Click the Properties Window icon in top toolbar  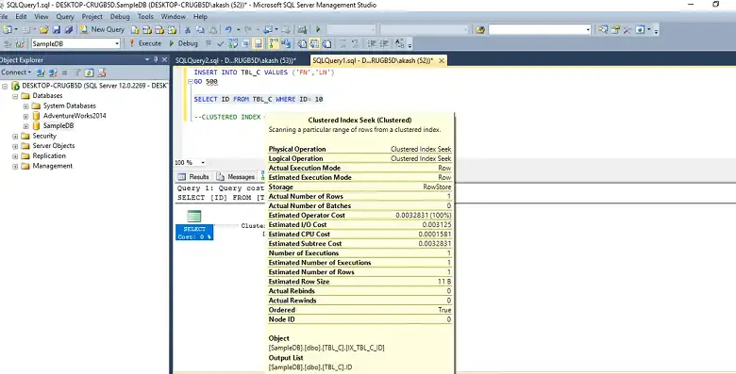pyautogui.click(x=615, y=29)
